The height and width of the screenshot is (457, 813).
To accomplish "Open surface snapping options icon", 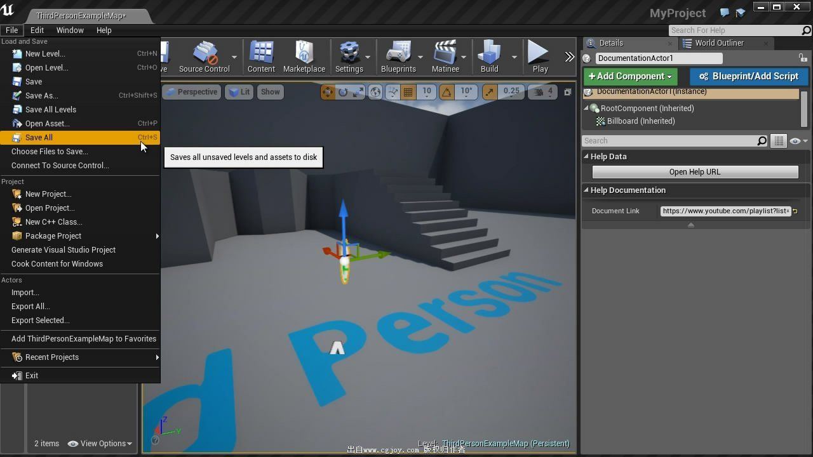I will (x=393, y=92).
